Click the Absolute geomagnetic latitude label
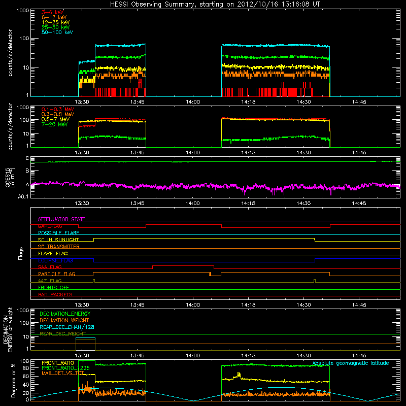The height and width of the screenshot is (406, 406). pos(351,363)
